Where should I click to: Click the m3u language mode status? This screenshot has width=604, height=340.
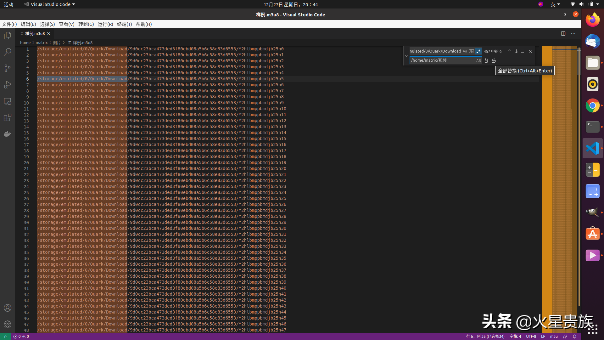click(x=554, y=337)
